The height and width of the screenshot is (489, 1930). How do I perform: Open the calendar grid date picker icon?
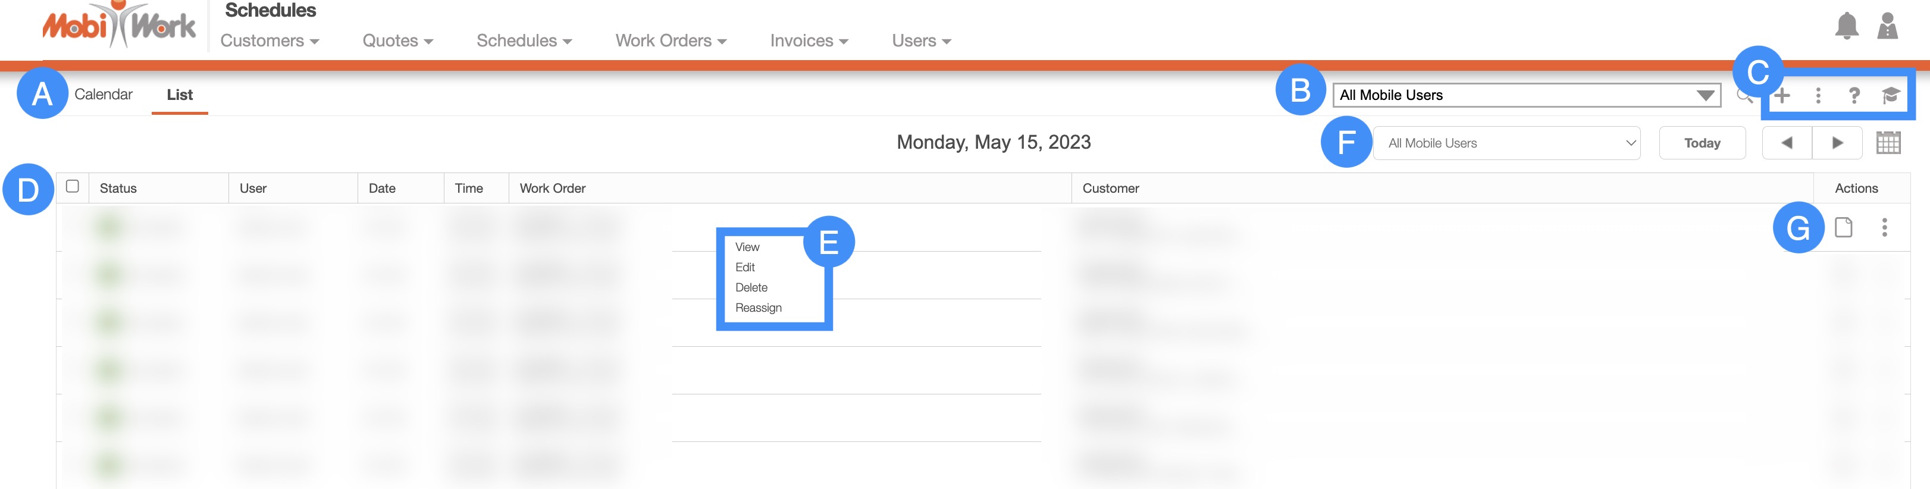1888,143
